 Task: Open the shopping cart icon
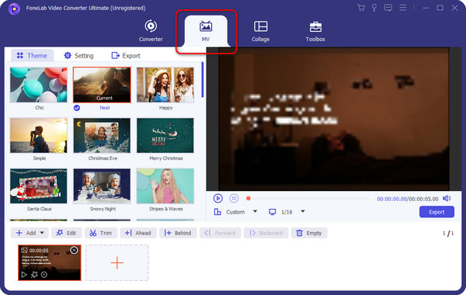point(361,8)
